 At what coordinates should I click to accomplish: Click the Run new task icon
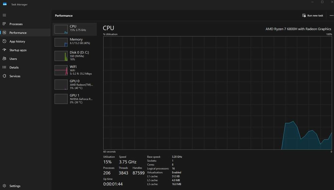point(304,16)
